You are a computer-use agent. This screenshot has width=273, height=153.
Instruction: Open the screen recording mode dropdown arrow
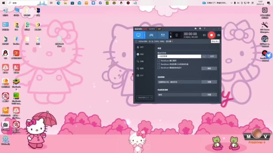144,35
